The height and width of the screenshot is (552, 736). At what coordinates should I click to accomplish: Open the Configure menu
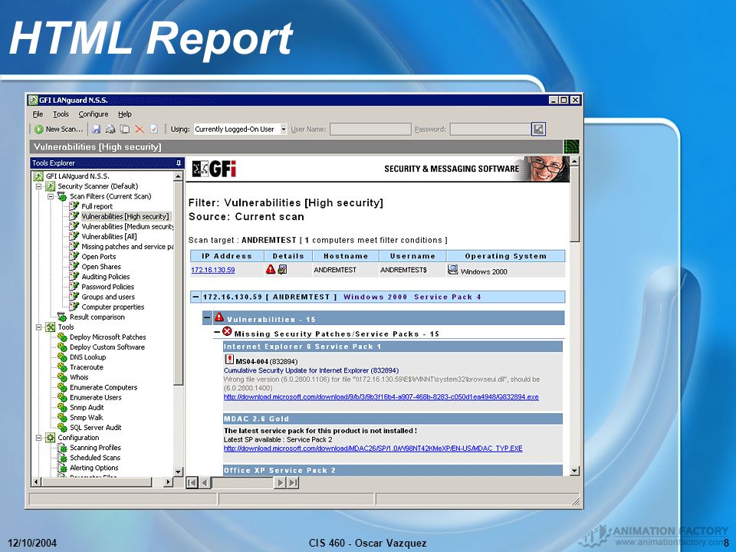[x=94, y=114]
